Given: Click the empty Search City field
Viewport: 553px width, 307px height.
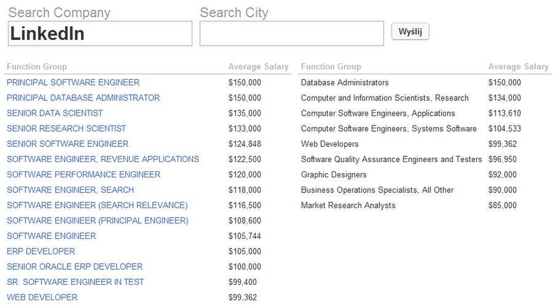Looking at the screenshot, I should point(291,34).
